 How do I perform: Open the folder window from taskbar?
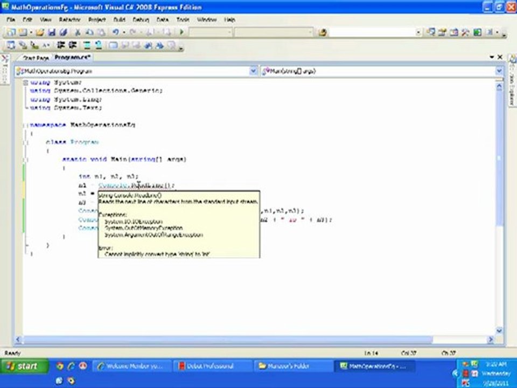point(292,366)
